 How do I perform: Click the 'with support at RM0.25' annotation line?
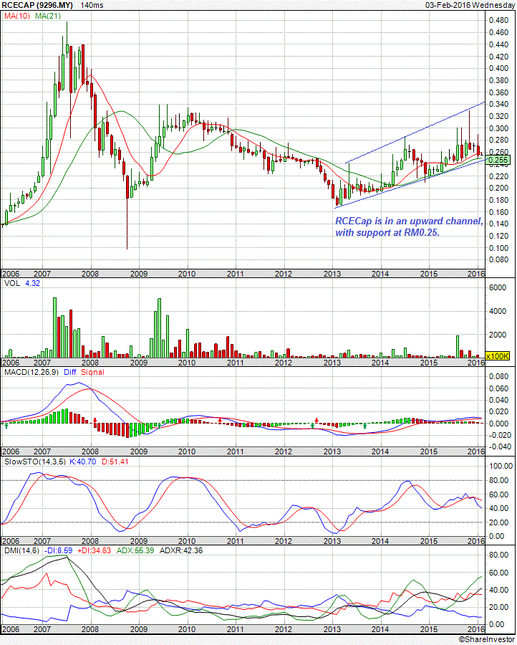387,232
